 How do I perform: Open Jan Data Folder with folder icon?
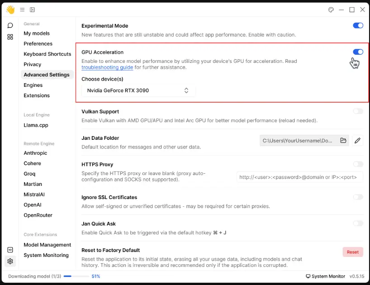(343, 141)
